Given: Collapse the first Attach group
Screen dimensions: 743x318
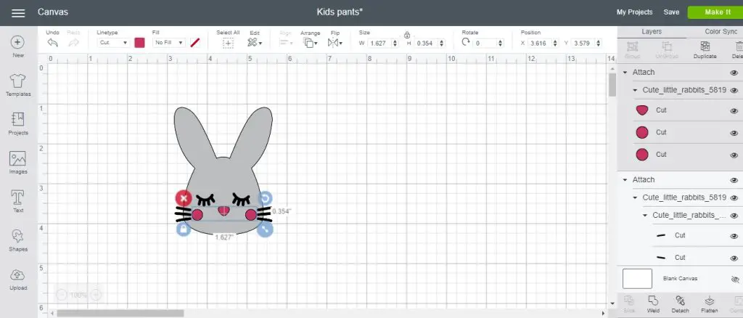Looking at the screenshot, I should pyautogui.click(x=625, y=73).
